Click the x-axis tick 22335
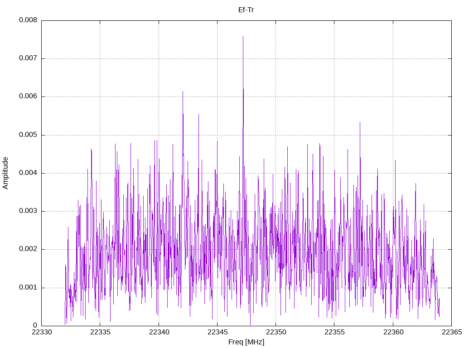 [100, 332]
